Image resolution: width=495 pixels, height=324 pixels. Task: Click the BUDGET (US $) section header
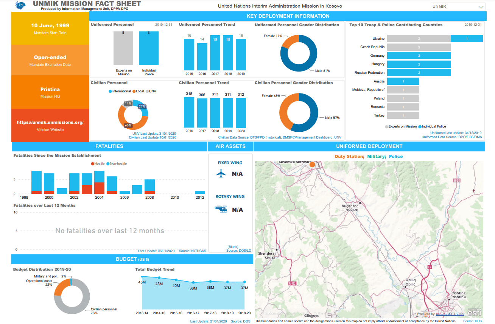click(132, 259)
